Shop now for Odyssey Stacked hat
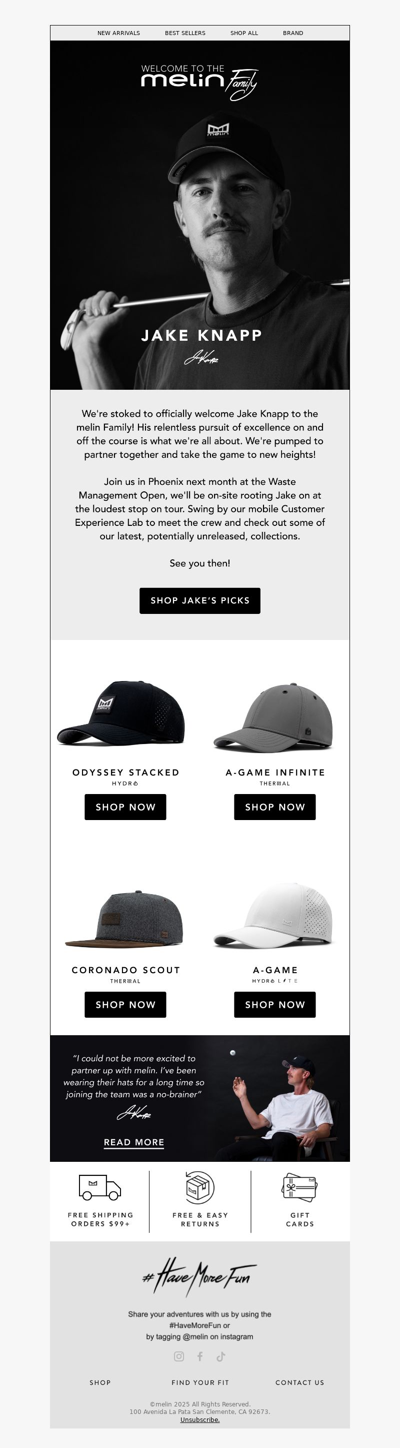 [x=125, y=807]
